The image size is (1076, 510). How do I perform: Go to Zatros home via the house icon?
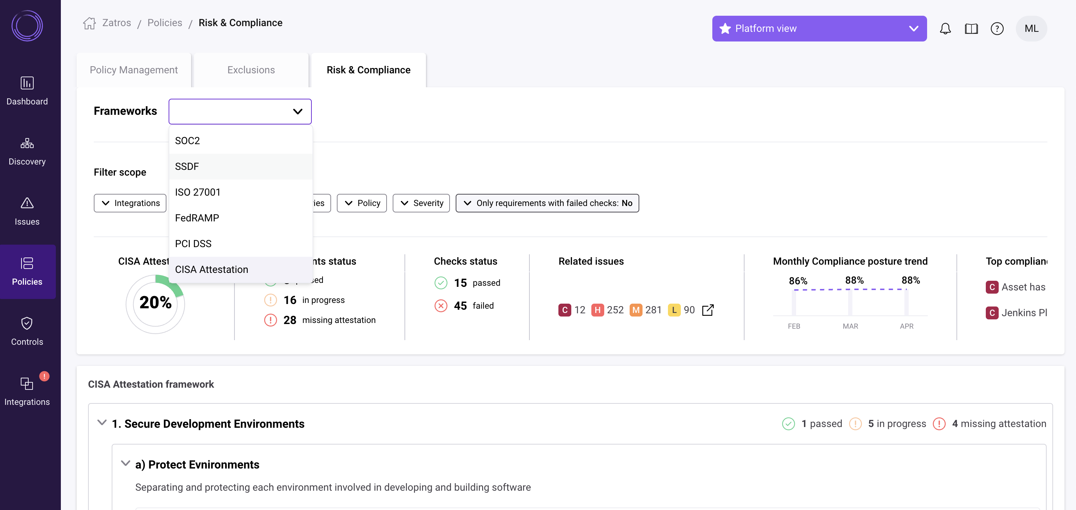(89, 23)
